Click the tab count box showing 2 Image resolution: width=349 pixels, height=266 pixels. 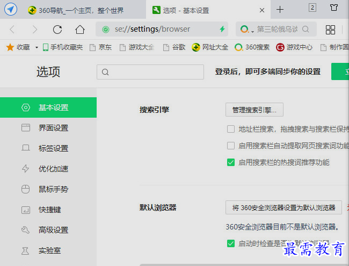312,8
